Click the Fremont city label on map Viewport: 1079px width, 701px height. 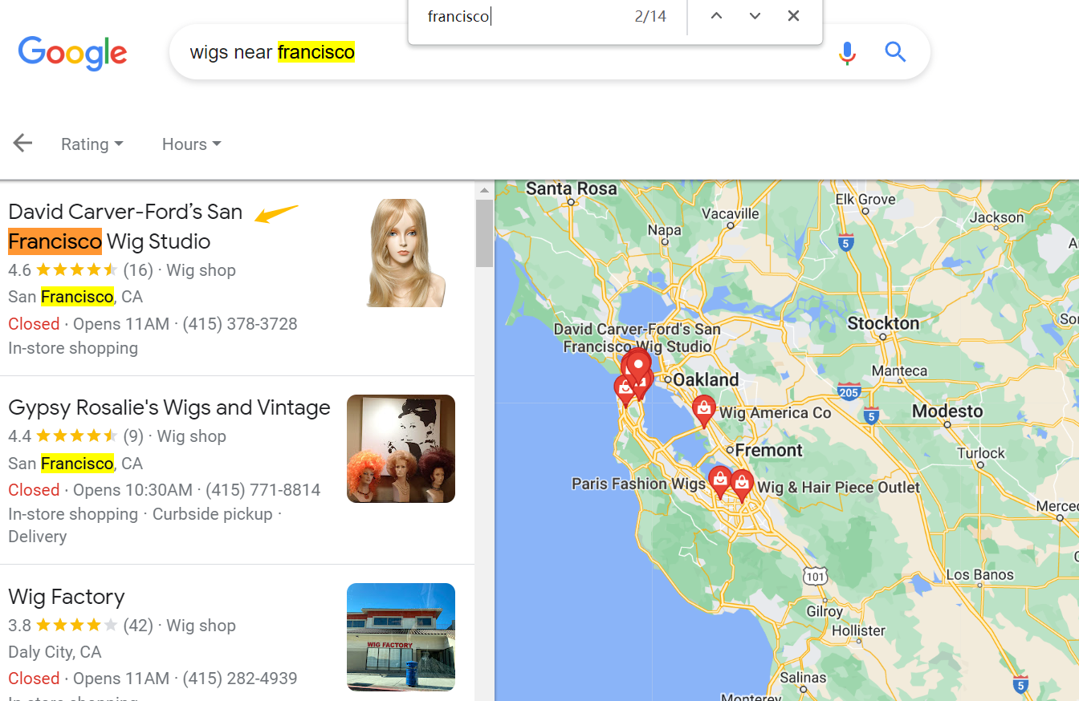point(769,450)
